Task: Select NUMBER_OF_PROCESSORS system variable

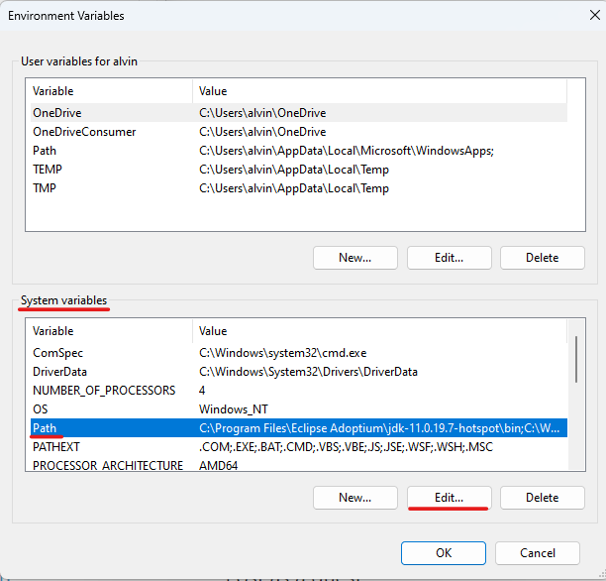Action: click(x=103, y=391)
